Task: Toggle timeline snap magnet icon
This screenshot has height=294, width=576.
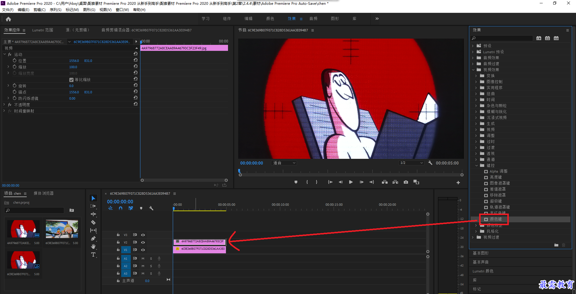Action: coord(121,208)
